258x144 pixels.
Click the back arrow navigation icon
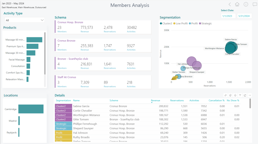pyautogui.click(x=230, y=4)
